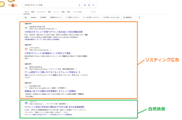The width and height of the screenshot is (182, 120).
Task: Switch to the 動画 tab
Action: point(49,12)
